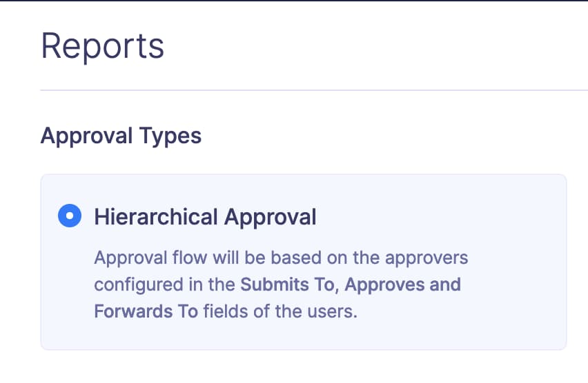Image resolution: width=588 pixels, height=383 pixels.
Task: Click the blue dot inside the radio button
Action: 70,216
